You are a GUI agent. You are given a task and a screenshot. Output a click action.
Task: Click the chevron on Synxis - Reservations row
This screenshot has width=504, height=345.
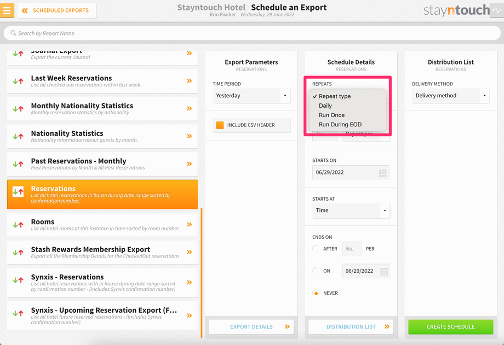[190, 283]
